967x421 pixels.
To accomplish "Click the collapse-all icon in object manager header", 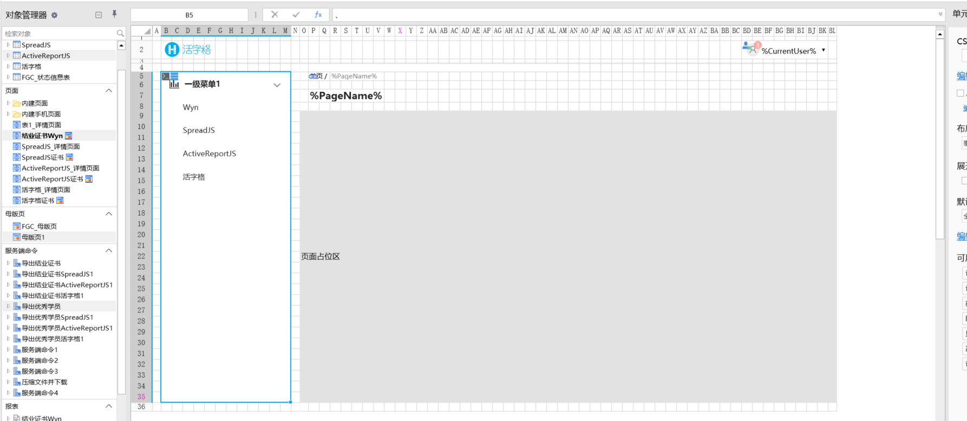I will tap(99, 15).
